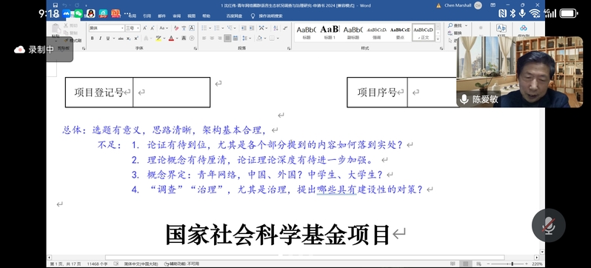Toggle the muted microphone floating button
The height and width of the screenshot is (268, 591).
point(548,225)
